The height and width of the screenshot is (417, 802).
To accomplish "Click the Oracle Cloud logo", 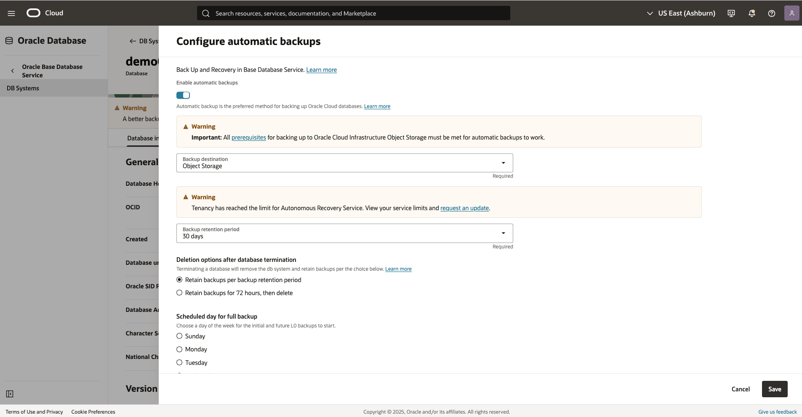I will 32,13.
